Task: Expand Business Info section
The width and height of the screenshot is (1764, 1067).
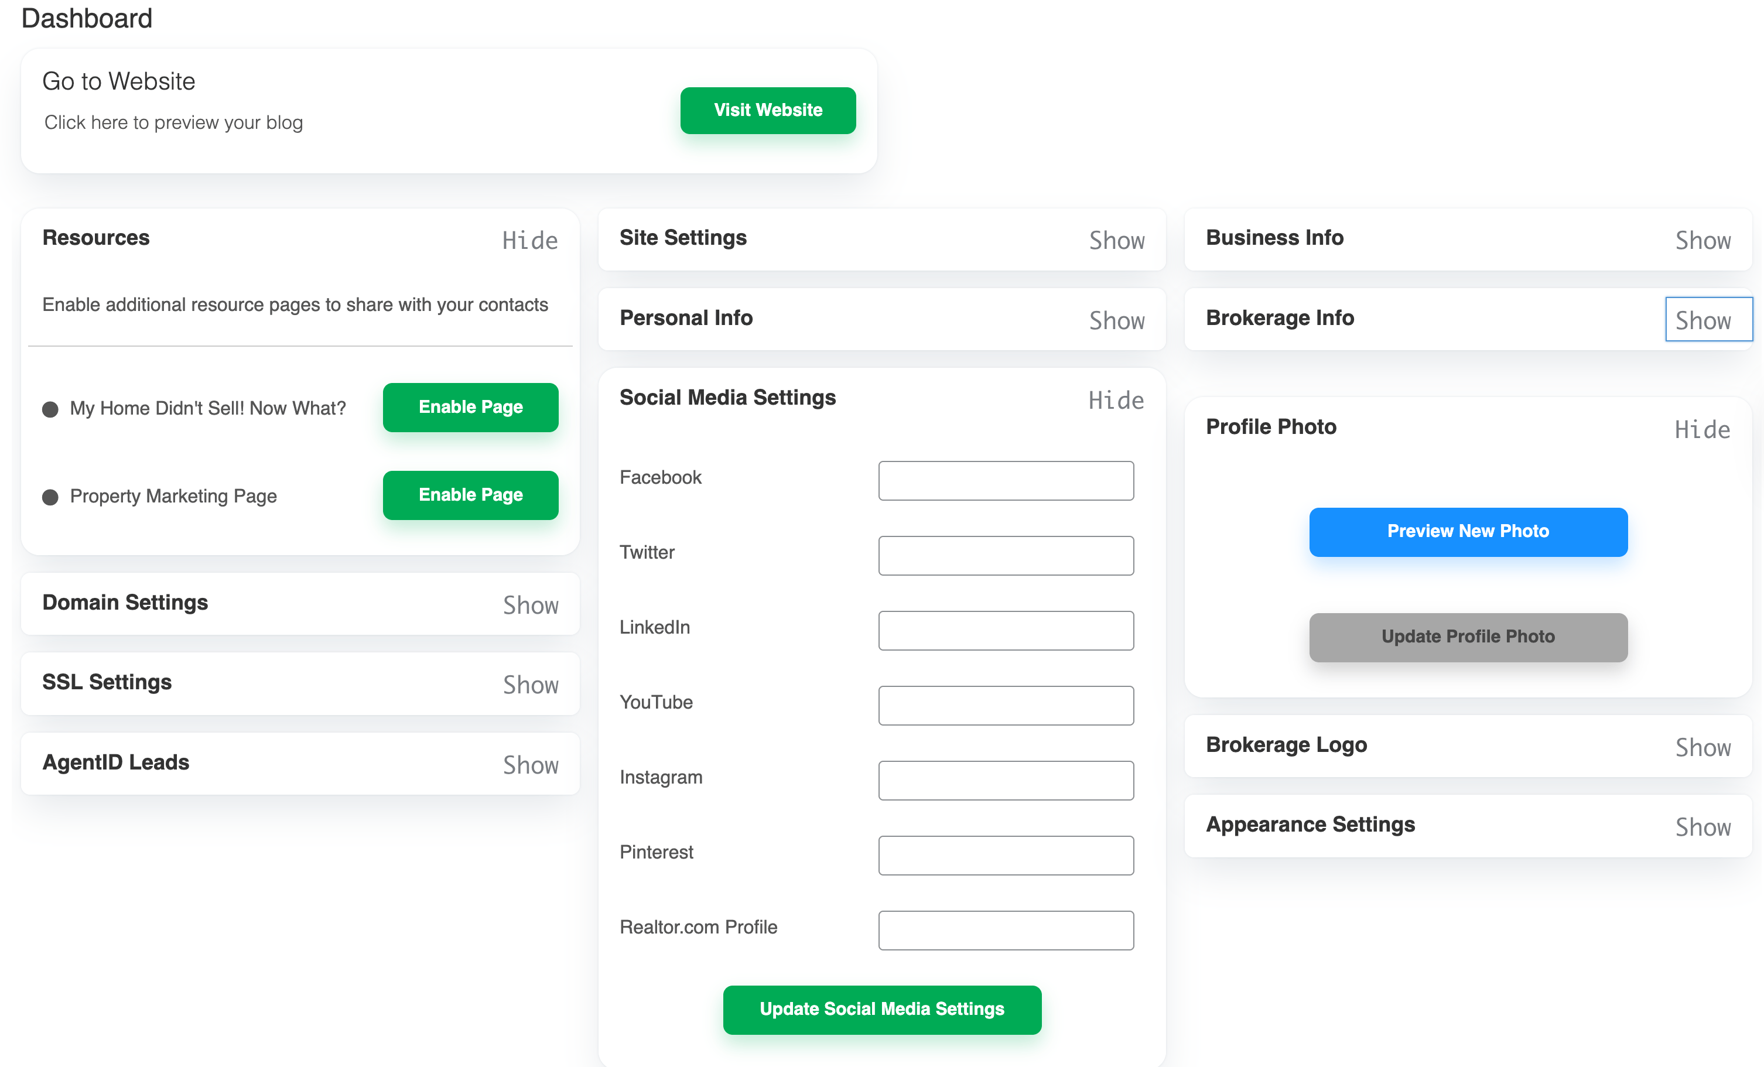Action: point(1703,241)
